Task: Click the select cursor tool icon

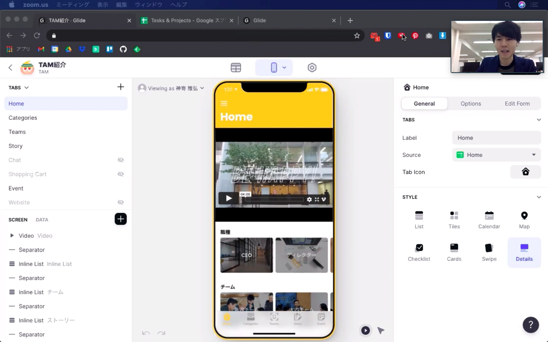Action: point(381,331)
